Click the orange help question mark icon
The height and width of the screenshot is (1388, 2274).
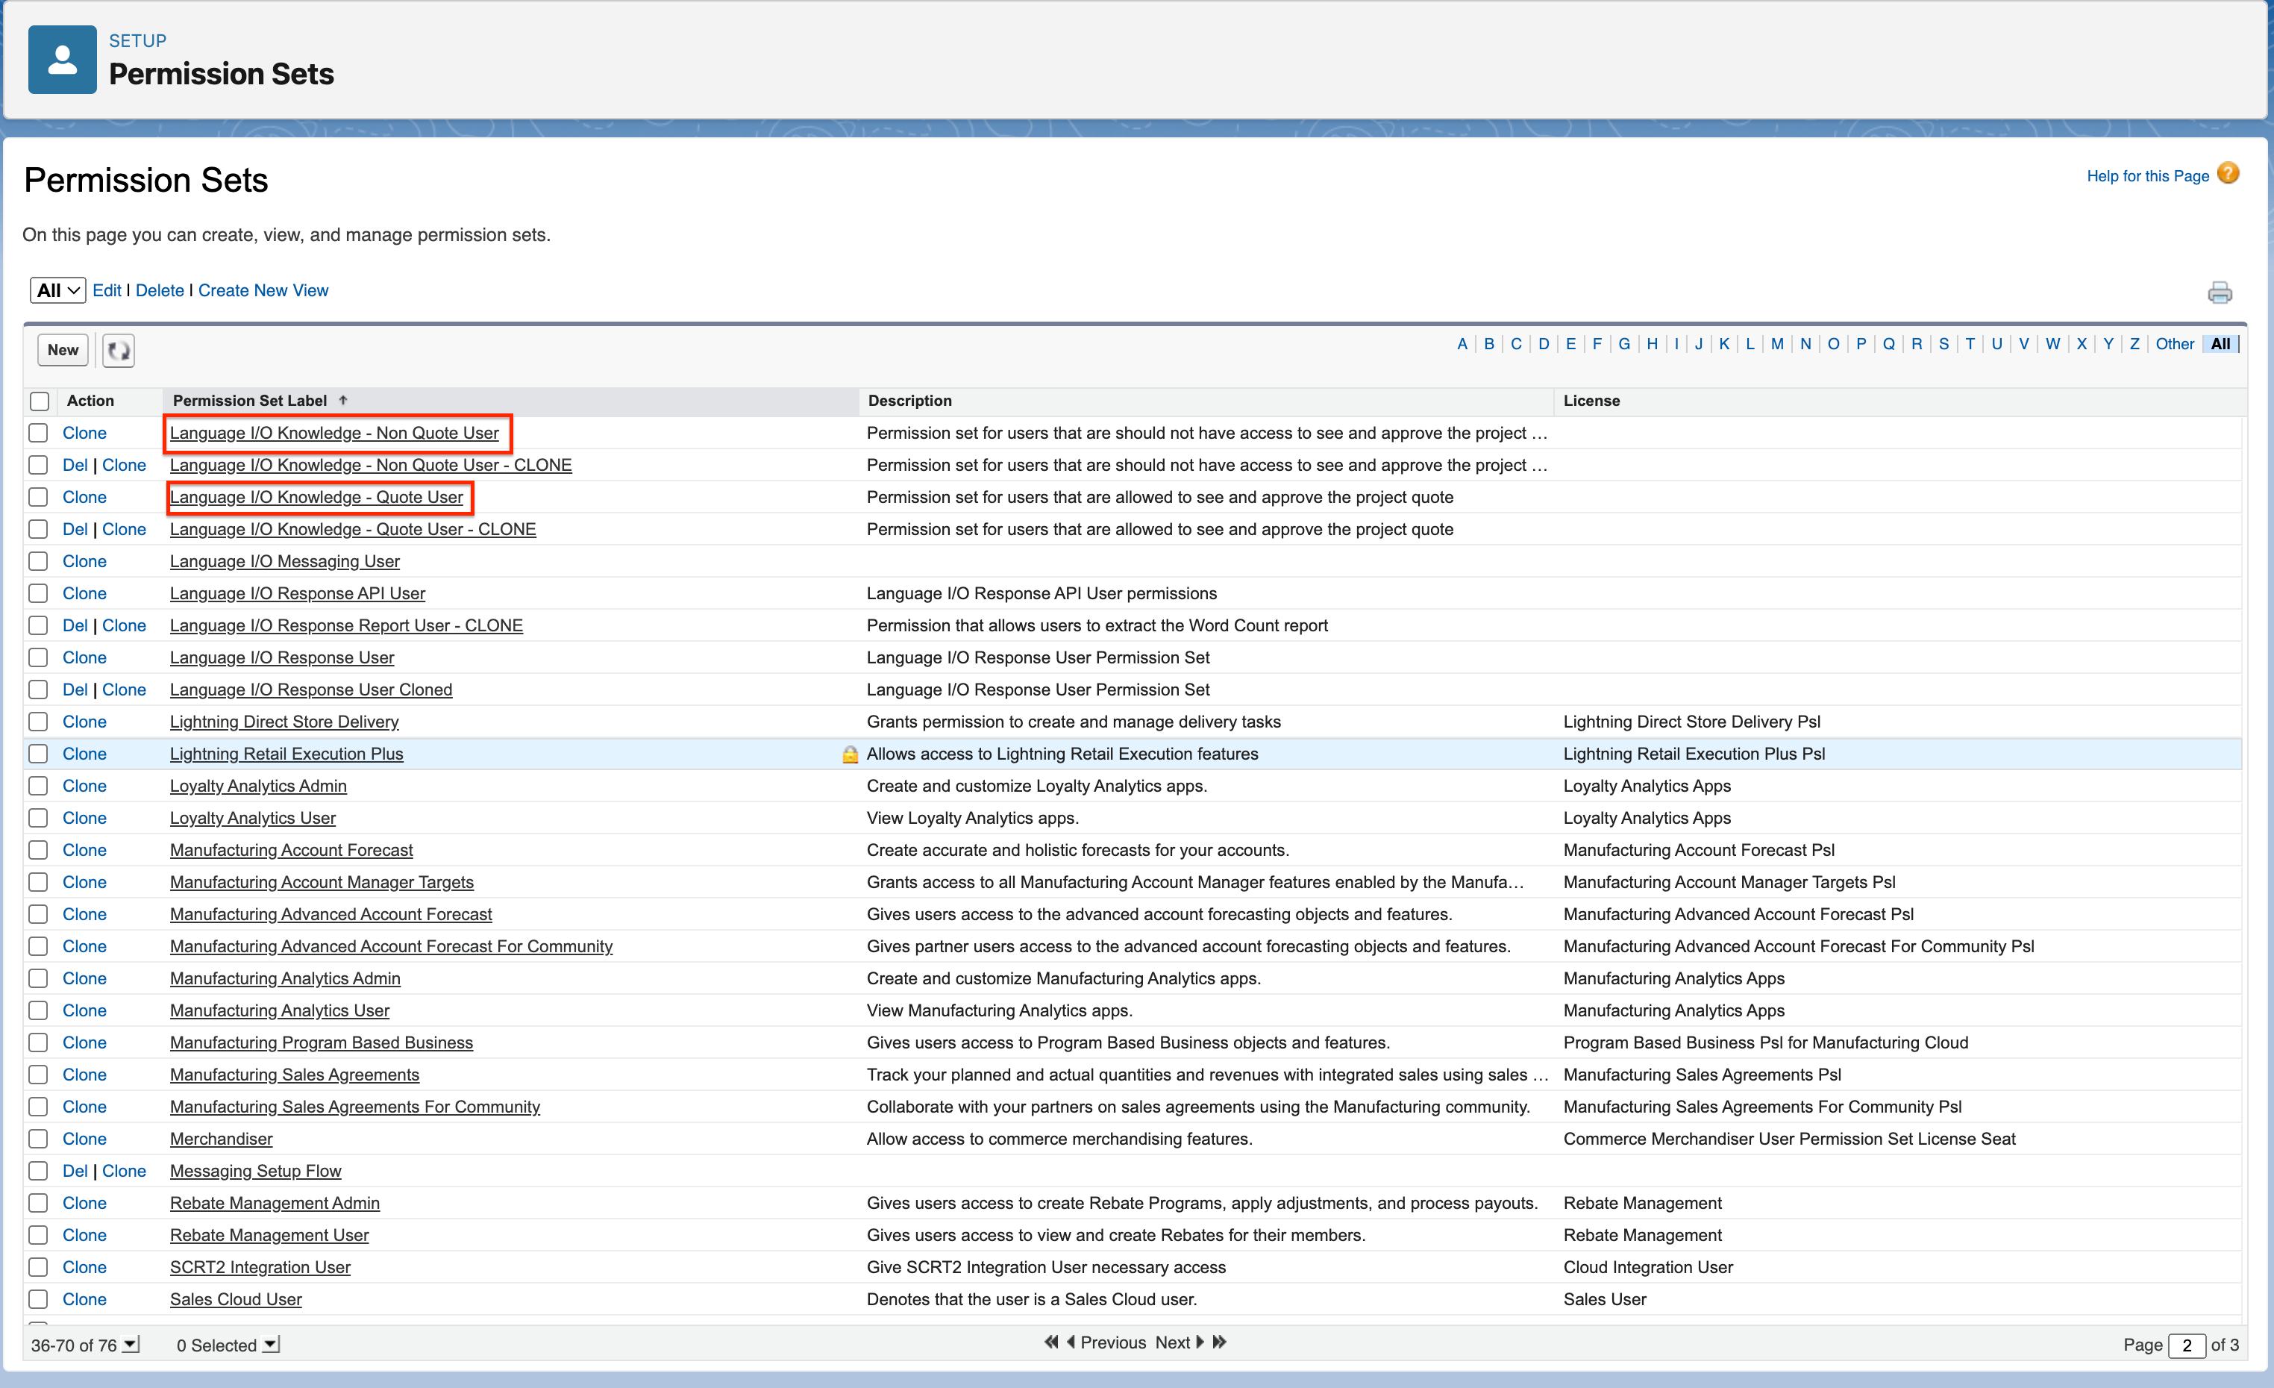(2228, 173)
